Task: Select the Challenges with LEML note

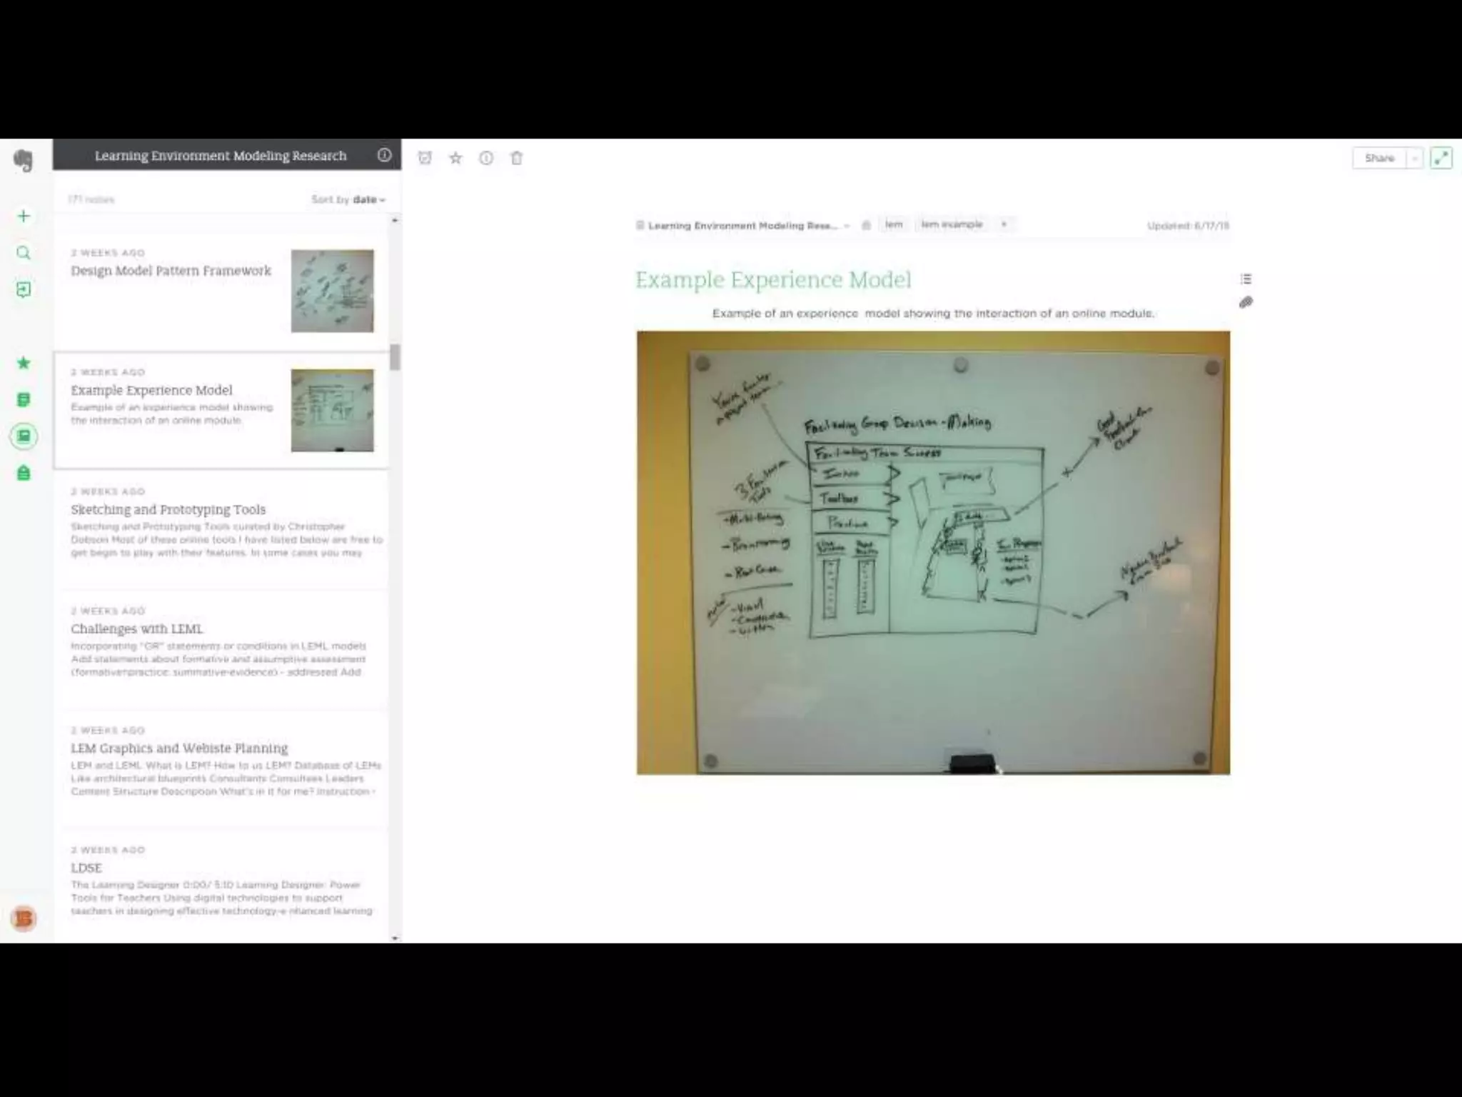Action: point(136,628)
